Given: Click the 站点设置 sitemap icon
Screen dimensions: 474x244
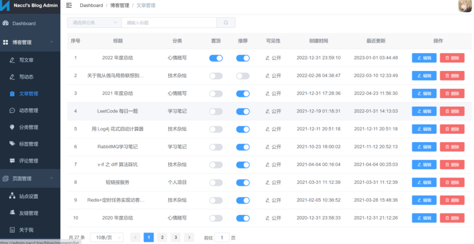Looking at the screenshot, I should (12, 196).
